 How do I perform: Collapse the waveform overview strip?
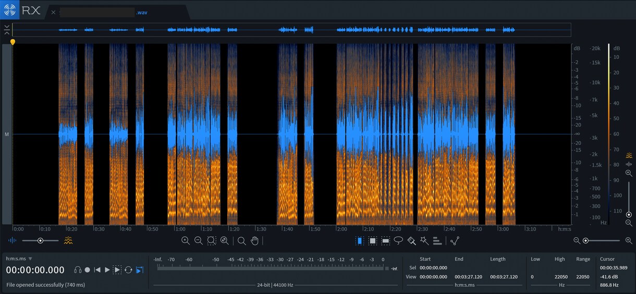point(7,29)
